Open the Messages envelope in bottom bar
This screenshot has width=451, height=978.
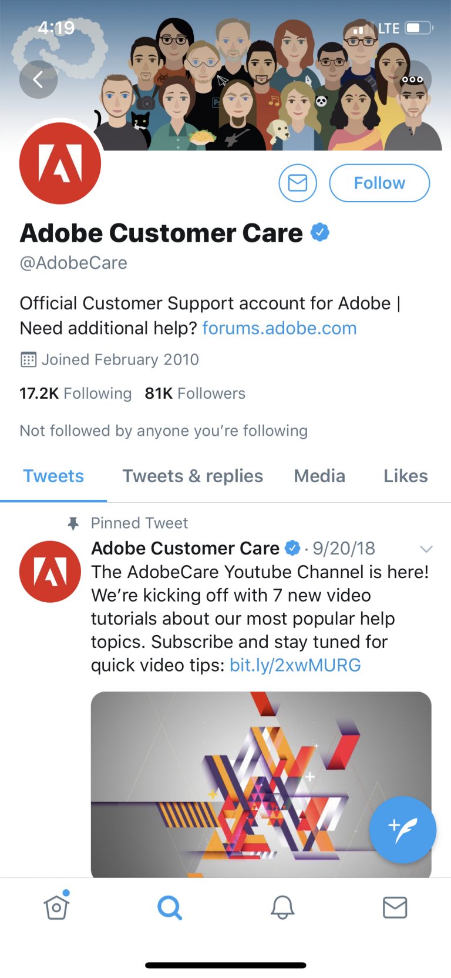tap(395, 907)
